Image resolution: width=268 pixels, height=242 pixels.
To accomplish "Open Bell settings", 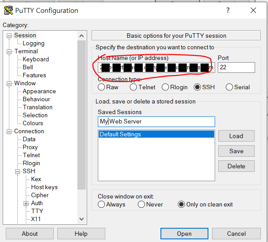I will (28, 67).
